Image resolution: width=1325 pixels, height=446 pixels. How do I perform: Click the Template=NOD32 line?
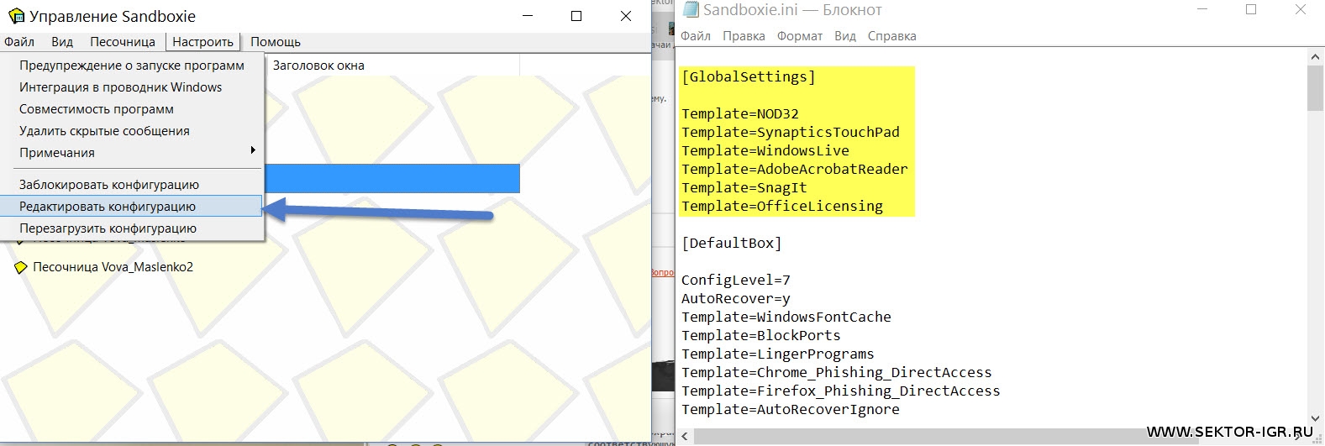point(740,113)
